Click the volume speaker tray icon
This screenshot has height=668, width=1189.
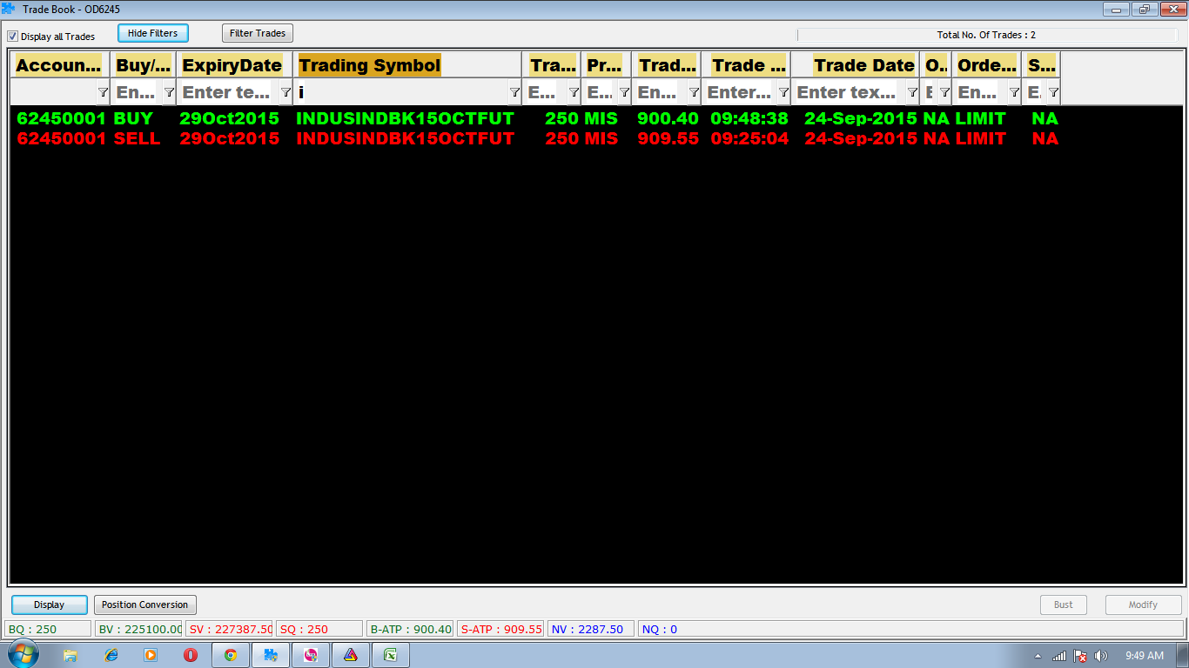pyautogui.click(x=1100, y=656)
